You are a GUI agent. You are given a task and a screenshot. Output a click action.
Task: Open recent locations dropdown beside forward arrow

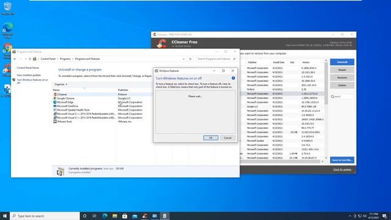coord(26,59)
